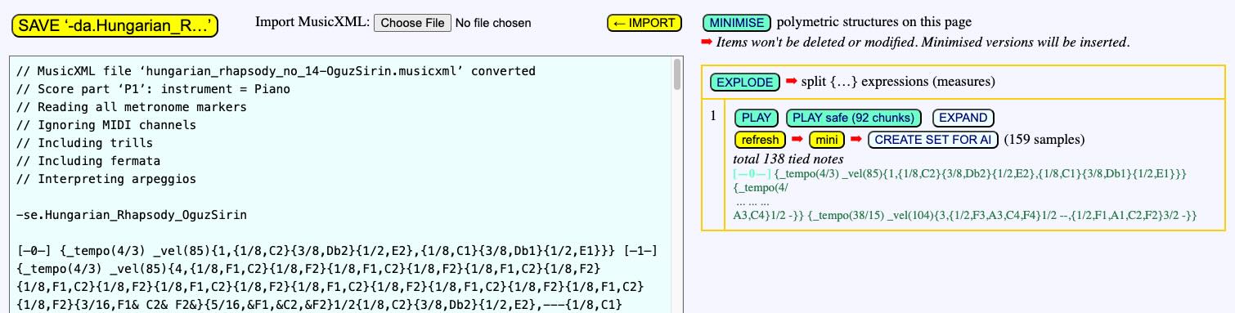Click the red arrow between refresh and mini
1235x313 pixels.
coord(797,140)
